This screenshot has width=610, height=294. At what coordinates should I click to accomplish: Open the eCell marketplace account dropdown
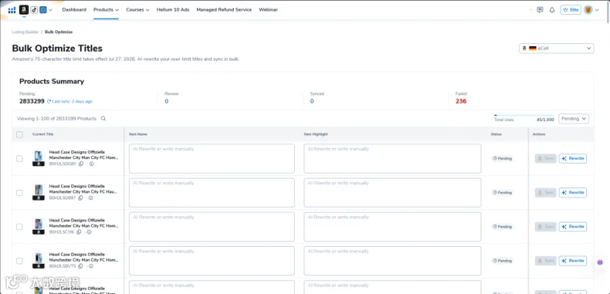click(x=556, y=49)
